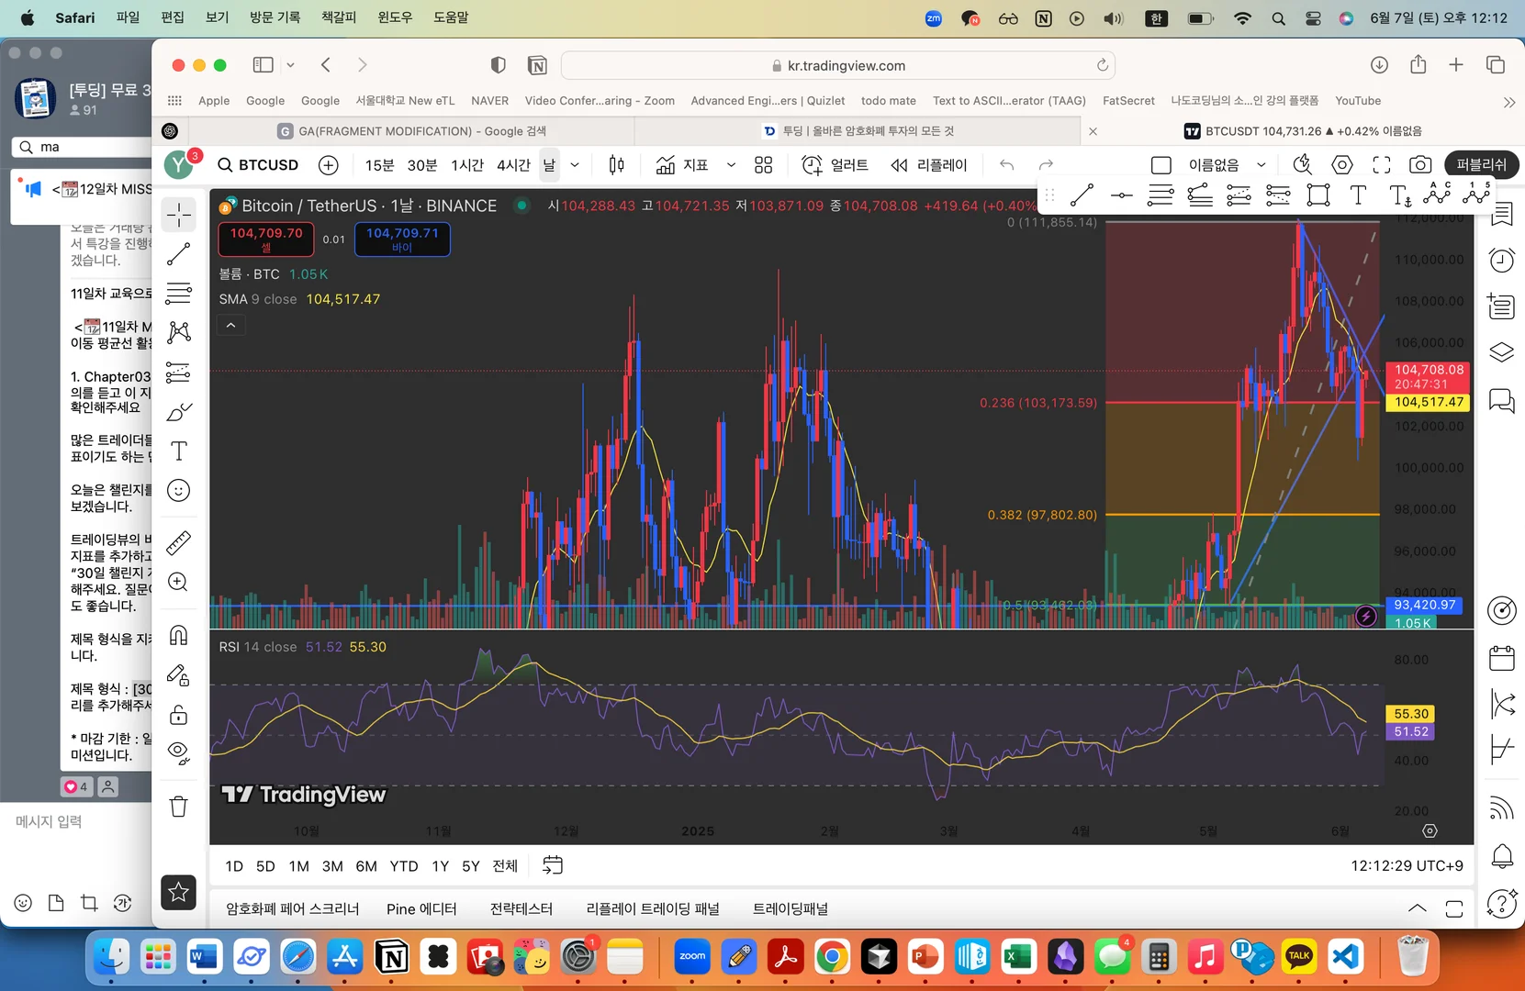Undo the last chart action

(1006, 165)
